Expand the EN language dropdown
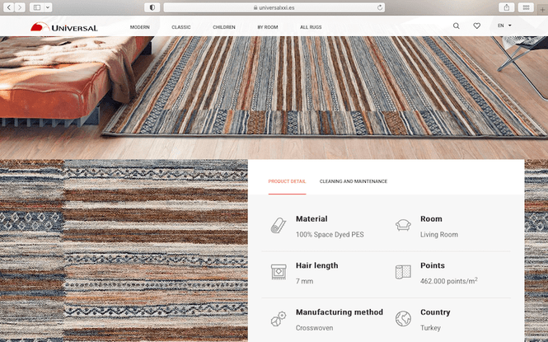The image size is (548, 342). point(504,26)
